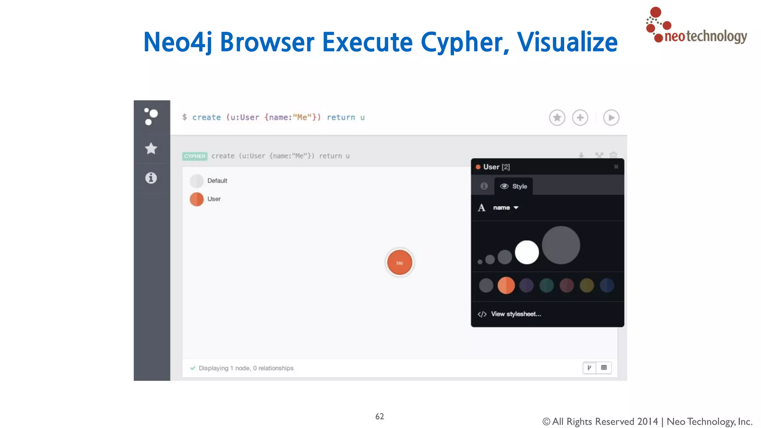The image size is (761, 428).
Task: Download the result frame via the export icon
Action: (x=581, y=155)
